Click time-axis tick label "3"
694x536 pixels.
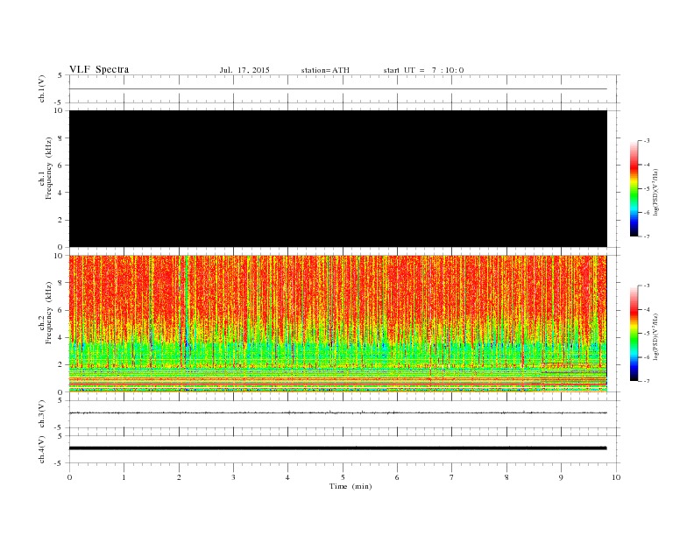coord(233,477)
